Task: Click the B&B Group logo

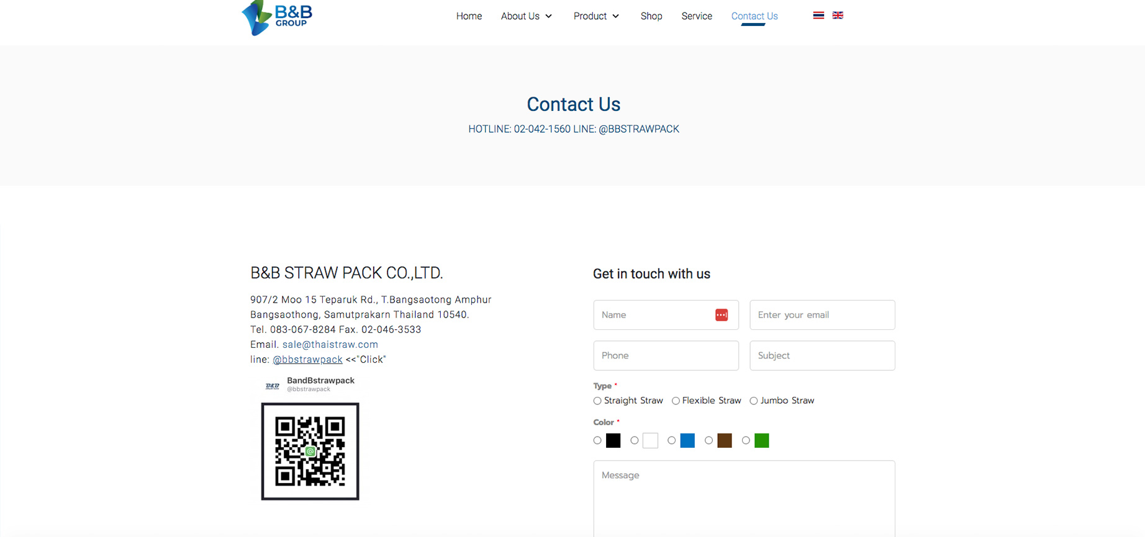Action: click(277, 18)
